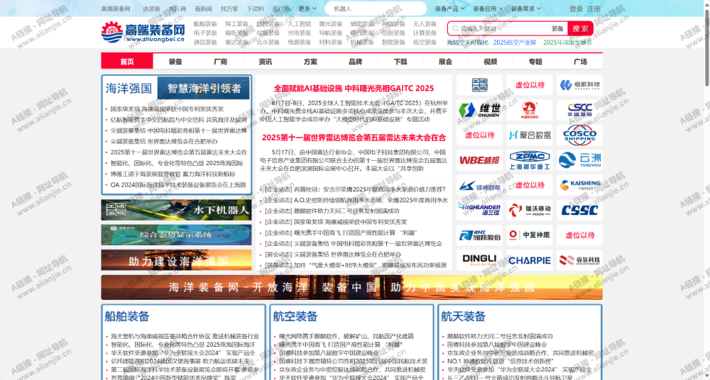Open the WBE威邦 brand logo
The image size is (710, 380).
pos(479,160)
